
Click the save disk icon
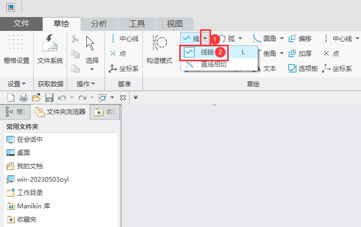[x=49, y=98]
